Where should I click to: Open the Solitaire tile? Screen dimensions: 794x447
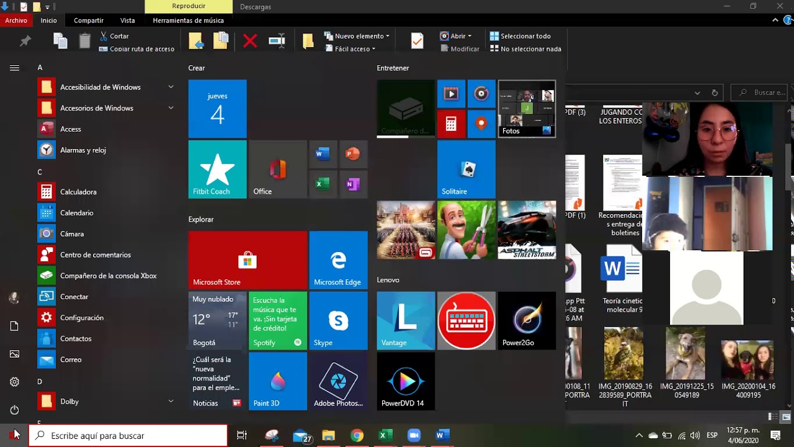[x=466, y=169]
